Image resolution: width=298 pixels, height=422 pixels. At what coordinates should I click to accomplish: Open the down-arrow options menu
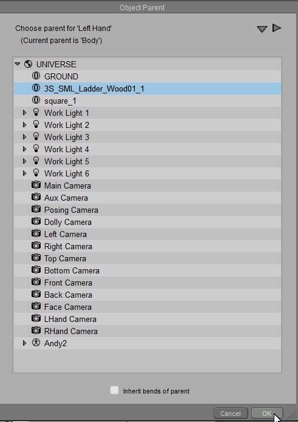pos(262,29)
